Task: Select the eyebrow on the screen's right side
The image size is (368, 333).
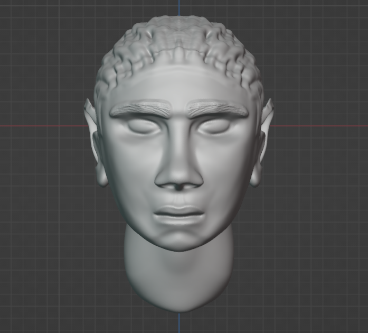Action: coord(217,109)
